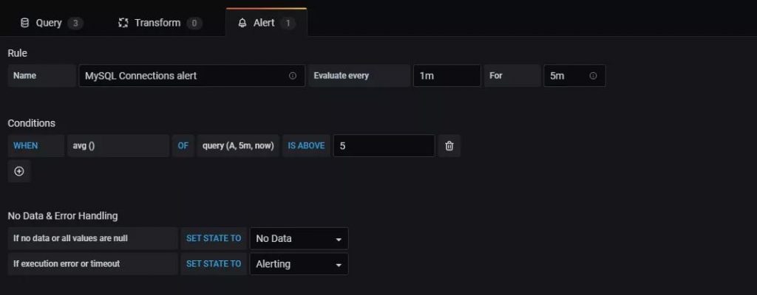Click the info icon in the Name field

[x=293, y=76]
